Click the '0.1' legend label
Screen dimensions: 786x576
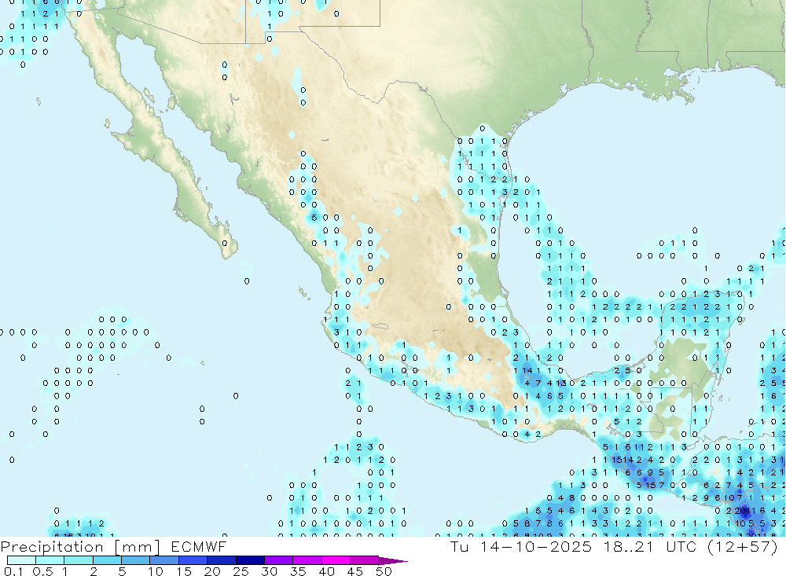13,571
